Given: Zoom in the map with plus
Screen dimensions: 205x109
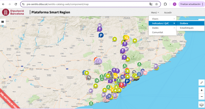Looking at the screenshot, I should [x=201, y=90].
